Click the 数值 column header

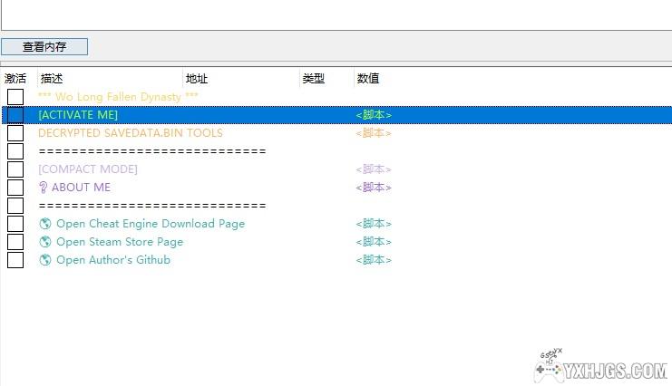coord(368,79)
